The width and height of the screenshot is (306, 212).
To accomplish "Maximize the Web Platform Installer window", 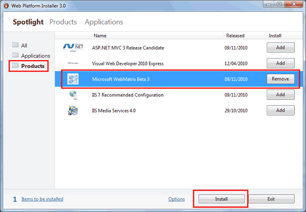I will 279,4.
